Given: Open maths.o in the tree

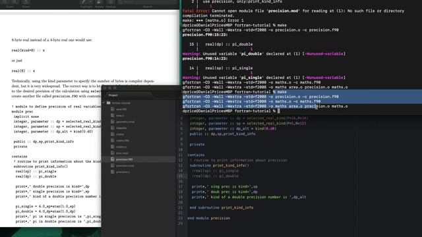Looking at the screenshot, I should (x=121, y=147).
